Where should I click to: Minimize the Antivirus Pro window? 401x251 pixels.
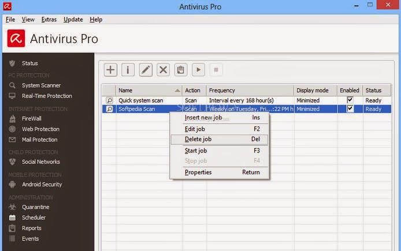coord(357,5)
